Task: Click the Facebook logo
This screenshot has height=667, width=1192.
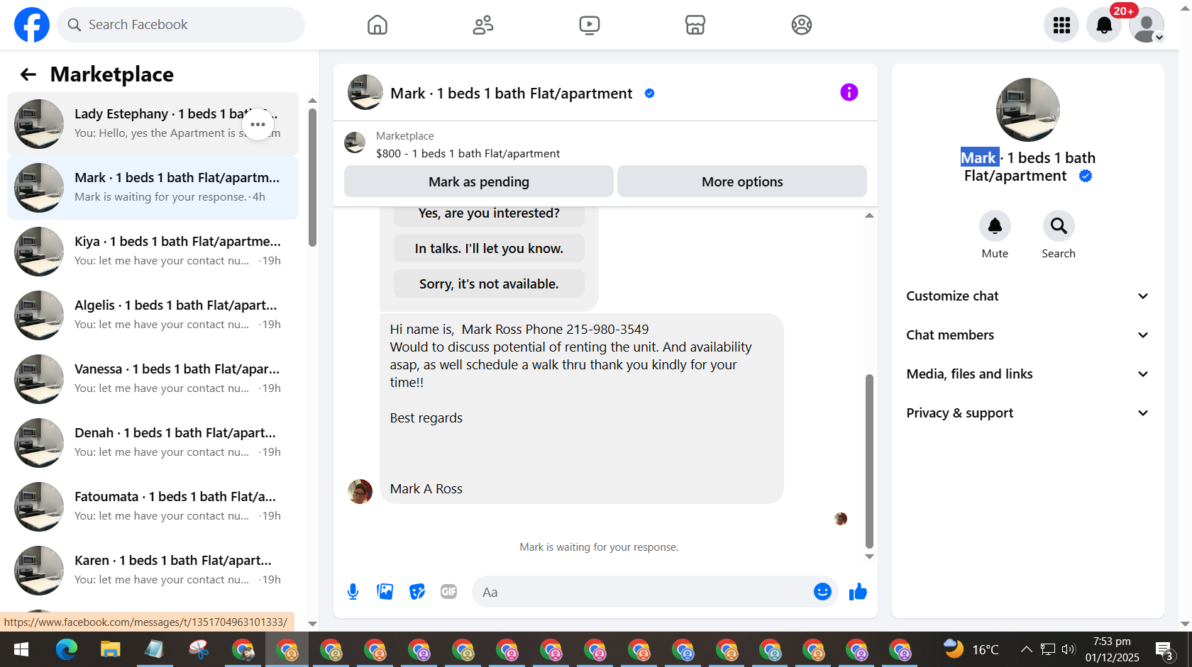Action: (32, 25)
